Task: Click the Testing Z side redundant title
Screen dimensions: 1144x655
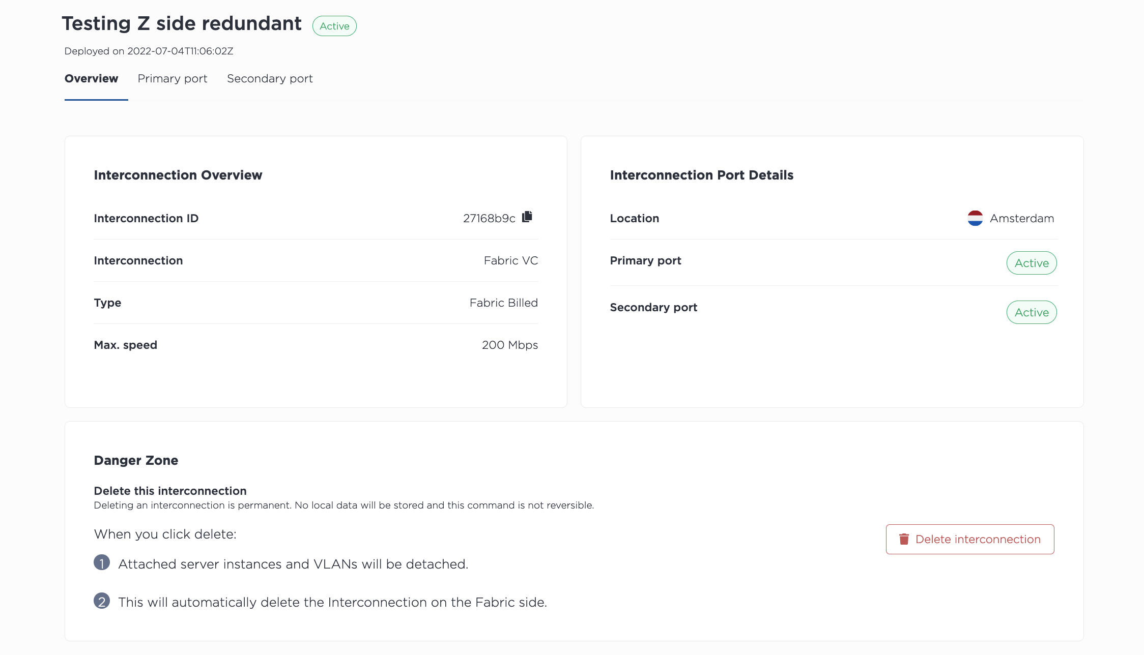Action: 182,24
